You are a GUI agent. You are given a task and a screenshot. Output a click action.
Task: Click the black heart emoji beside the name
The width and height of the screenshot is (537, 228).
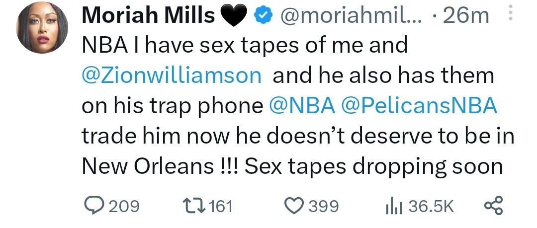[x=234, y=17]
